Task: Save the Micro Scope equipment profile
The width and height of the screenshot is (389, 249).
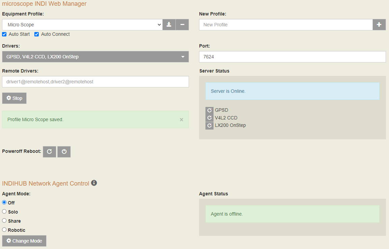Action: click(x=169, y=25)
